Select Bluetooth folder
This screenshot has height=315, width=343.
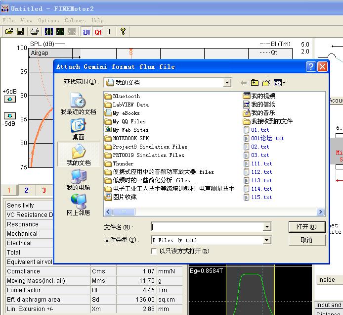[122, 96]
